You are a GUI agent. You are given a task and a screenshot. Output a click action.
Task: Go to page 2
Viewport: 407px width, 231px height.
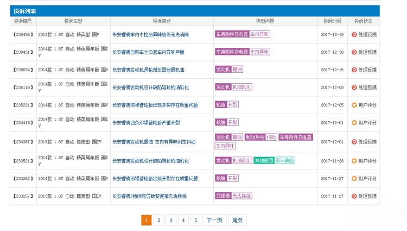[x=158, y=220]
